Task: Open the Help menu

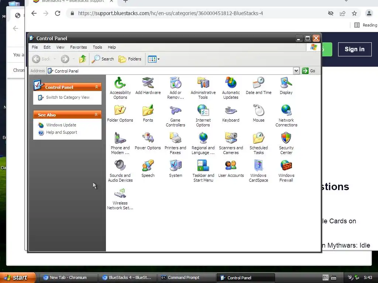Action: (111, 47)
